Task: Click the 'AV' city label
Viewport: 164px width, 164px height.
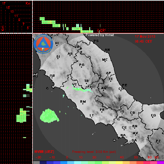Action: (135, 133)
